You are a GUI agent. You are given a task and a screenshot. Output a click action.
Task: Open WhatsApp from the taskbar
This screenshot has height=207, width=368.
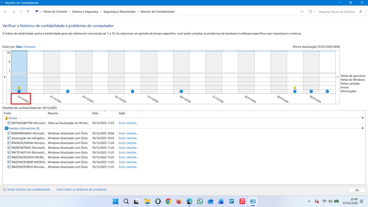click(x=200, y=201)
